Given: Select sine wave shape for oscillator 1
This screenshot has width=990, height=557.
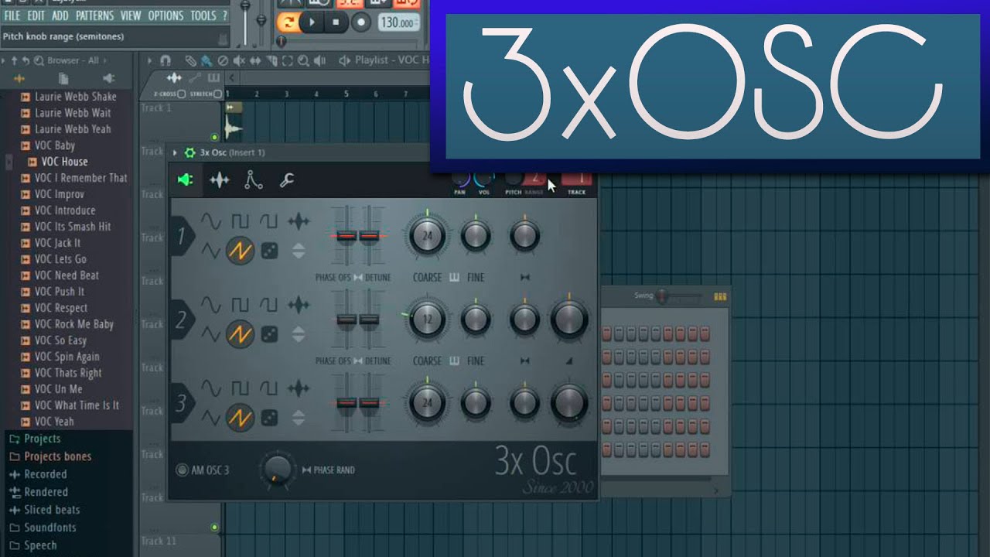Looking at the screenshot, I should [210, 221].
